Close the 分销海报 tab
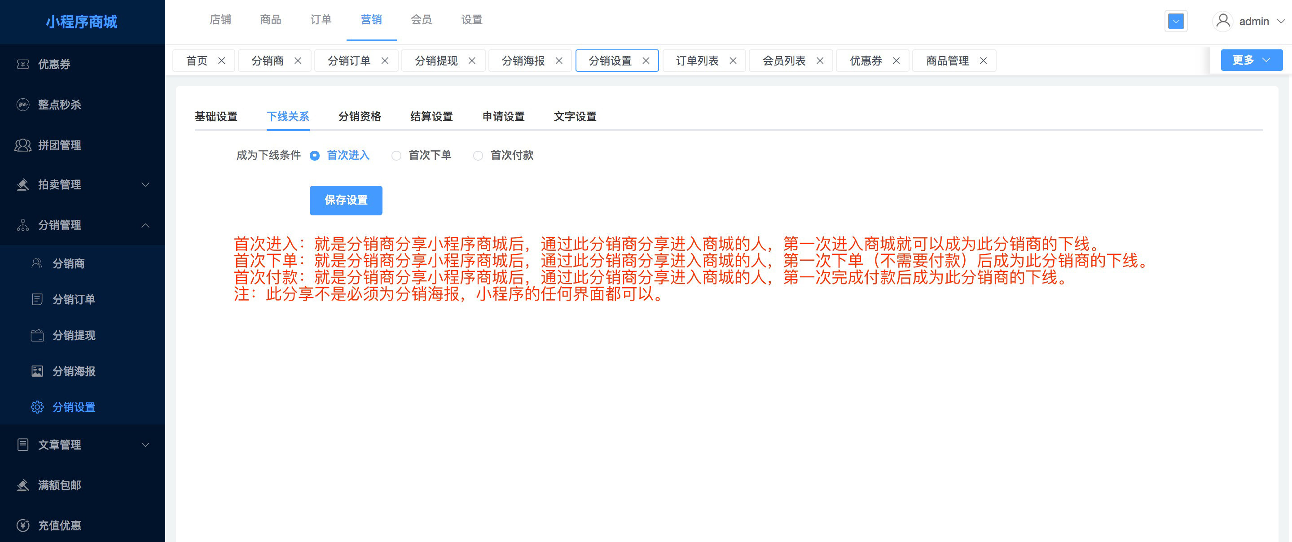 tap(559, 61)
